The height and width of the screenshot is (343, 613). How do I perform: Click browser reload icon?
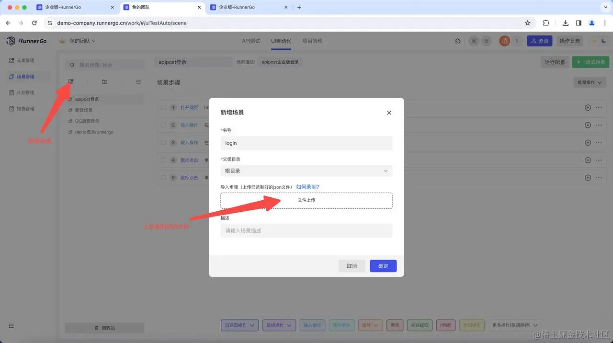click(x=34, y=23)
